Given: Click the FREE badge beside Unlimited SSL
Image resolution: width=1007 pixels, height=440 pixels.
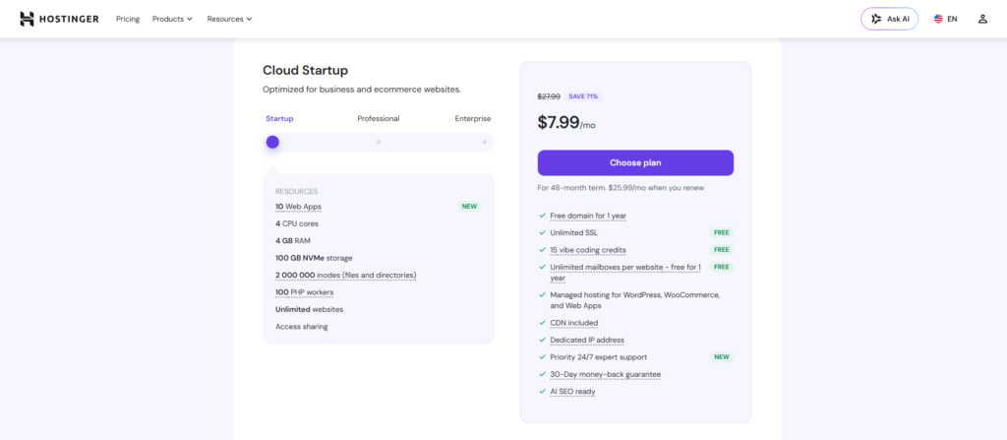Looking at the screenshot, I should 721,233.
